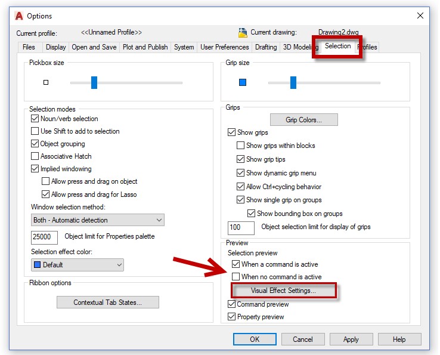Viewport: 440px width, 355px height.
Task: Close the Options dialog
Action: 420,16
